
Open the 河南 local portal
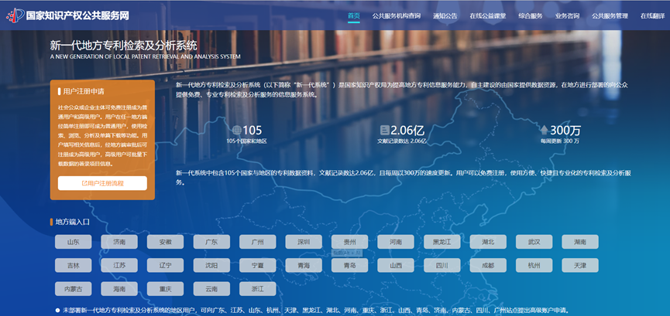tap(396, 242)
